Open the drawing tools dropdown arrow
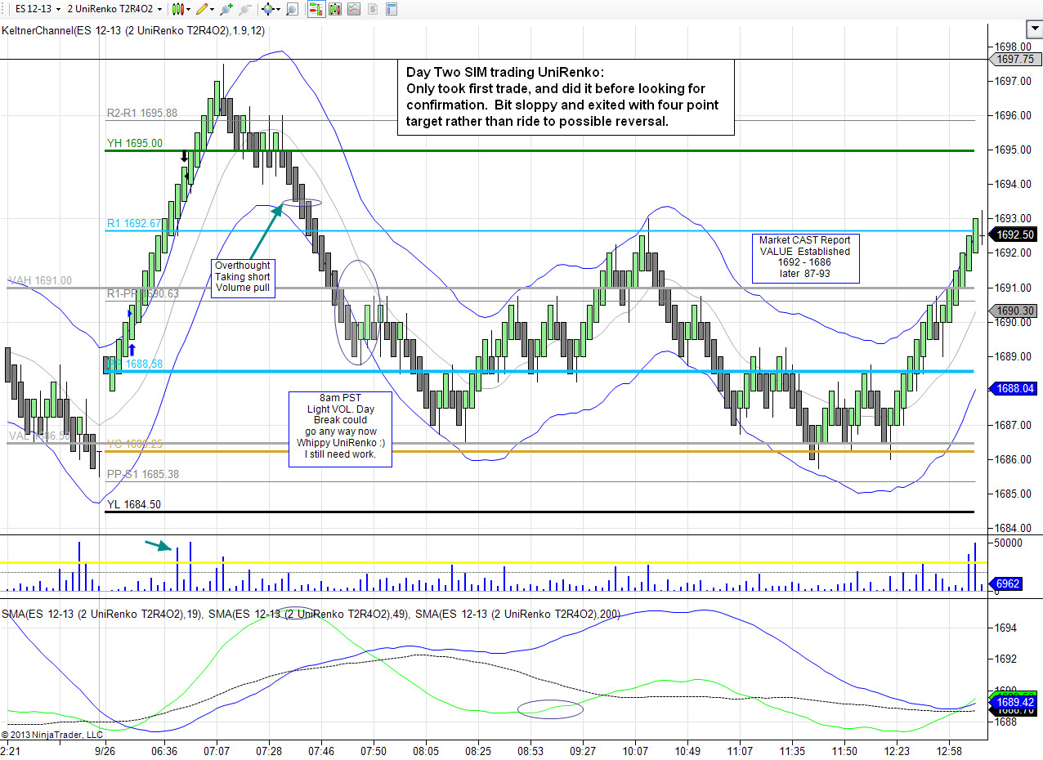The width and height of the screenshot is (1043, 760). pos(212,9)
